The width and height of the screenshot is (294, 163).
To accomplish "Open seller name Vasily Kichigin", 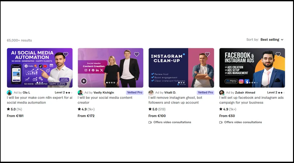I will point(104,93).
